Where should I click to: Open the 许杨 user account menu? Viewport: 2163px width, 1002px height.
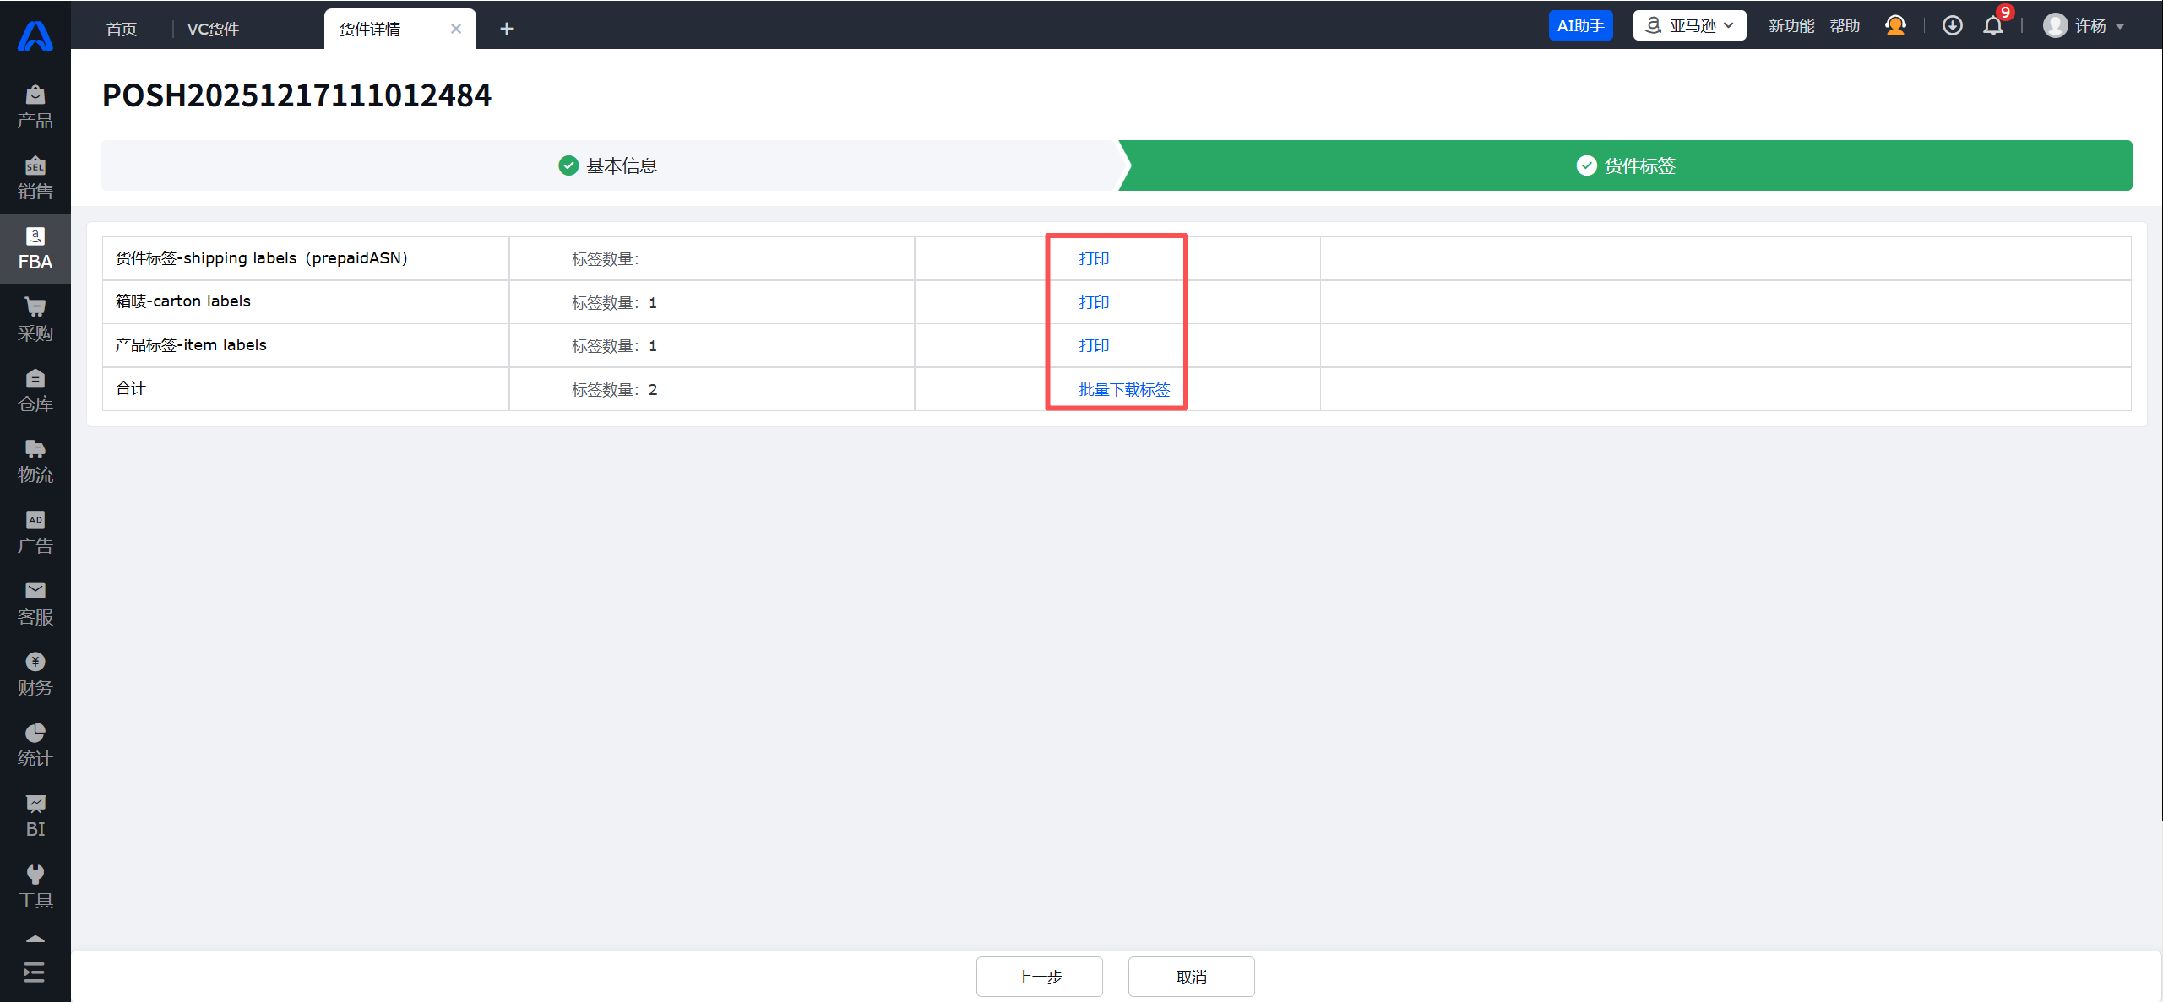(2083, 26)
